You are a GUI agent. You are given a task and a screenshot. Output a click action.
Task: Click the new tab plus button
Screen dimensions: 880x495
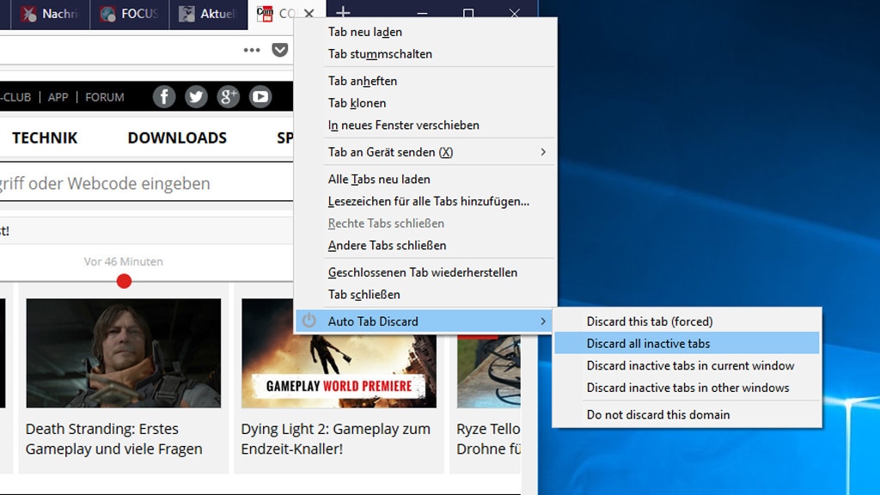click(x=344, y=13)
